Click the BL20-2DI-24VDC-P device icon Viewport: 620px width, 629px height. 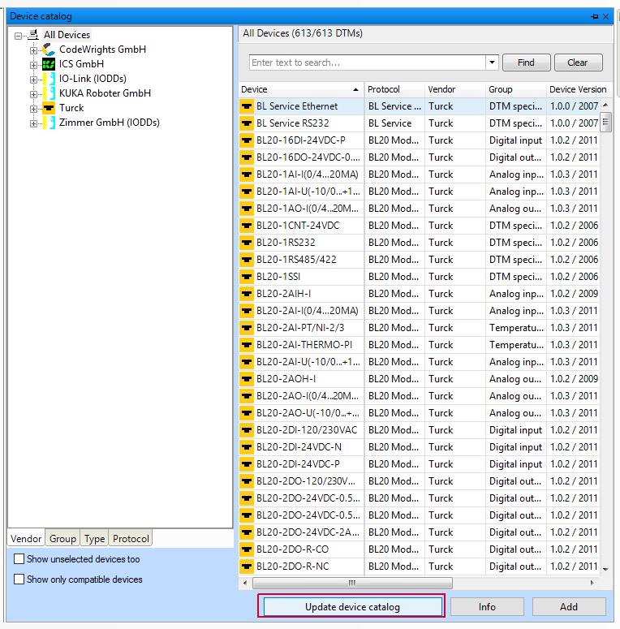click(x=247, y=464)
